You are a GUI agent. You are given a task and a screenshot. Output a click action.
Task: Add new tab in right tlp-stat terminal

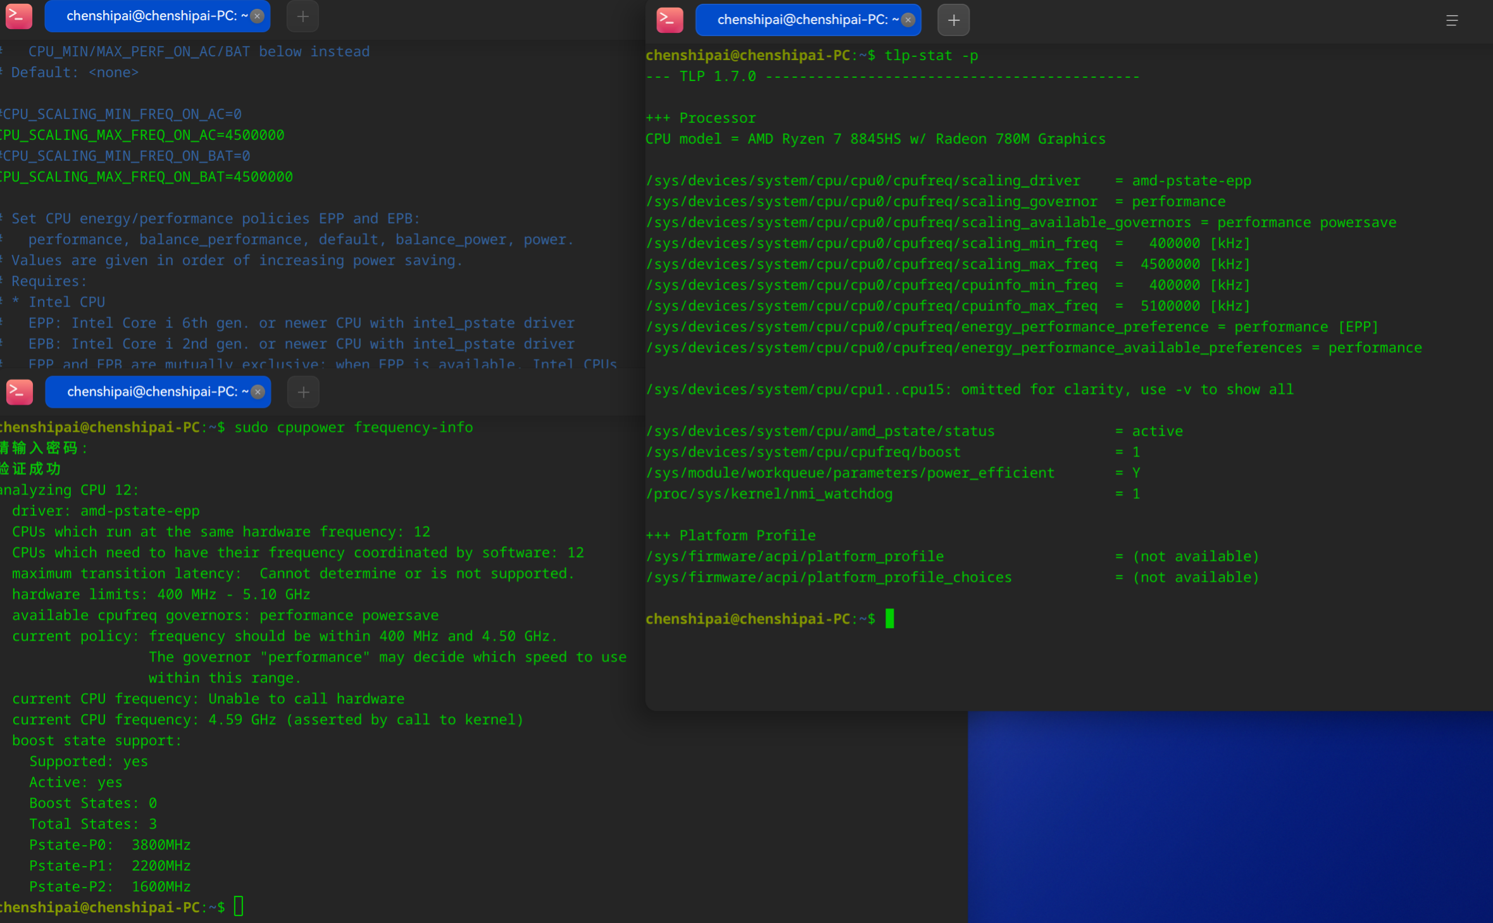point(953,20)
